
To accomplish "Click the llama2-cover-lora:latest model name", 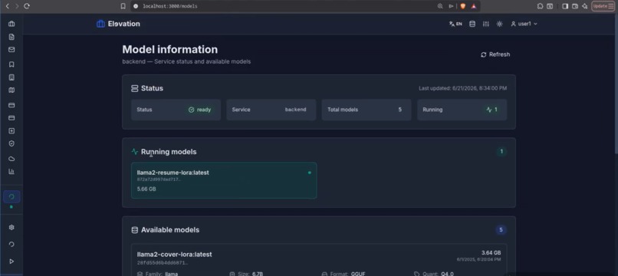I will pos(174,255).
